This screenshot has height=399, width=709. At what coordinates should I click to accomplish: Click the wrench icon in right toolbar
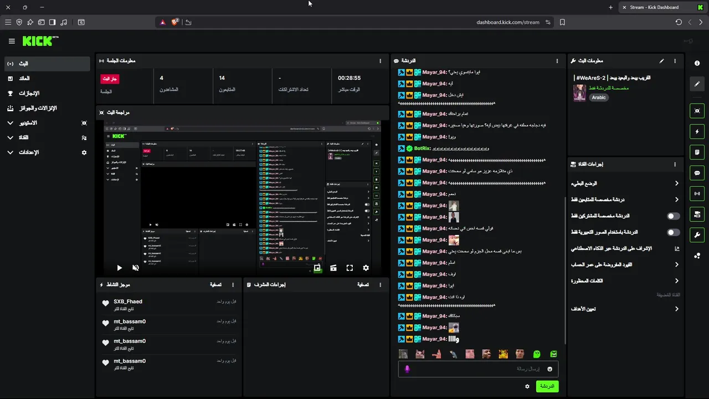697,234
